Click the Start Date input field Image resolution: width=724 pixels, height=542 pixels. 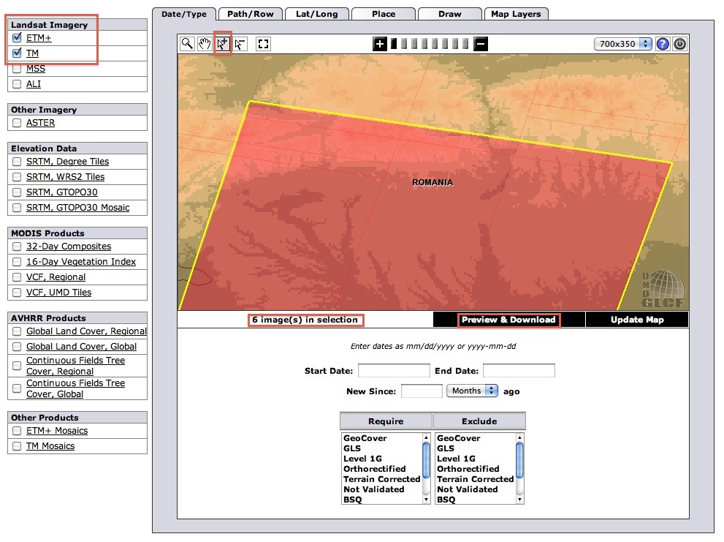coord(394,370)
